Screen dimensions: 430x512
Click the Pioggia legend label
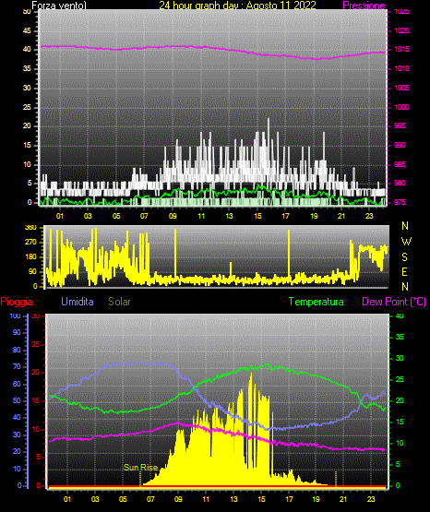[17, 302]
